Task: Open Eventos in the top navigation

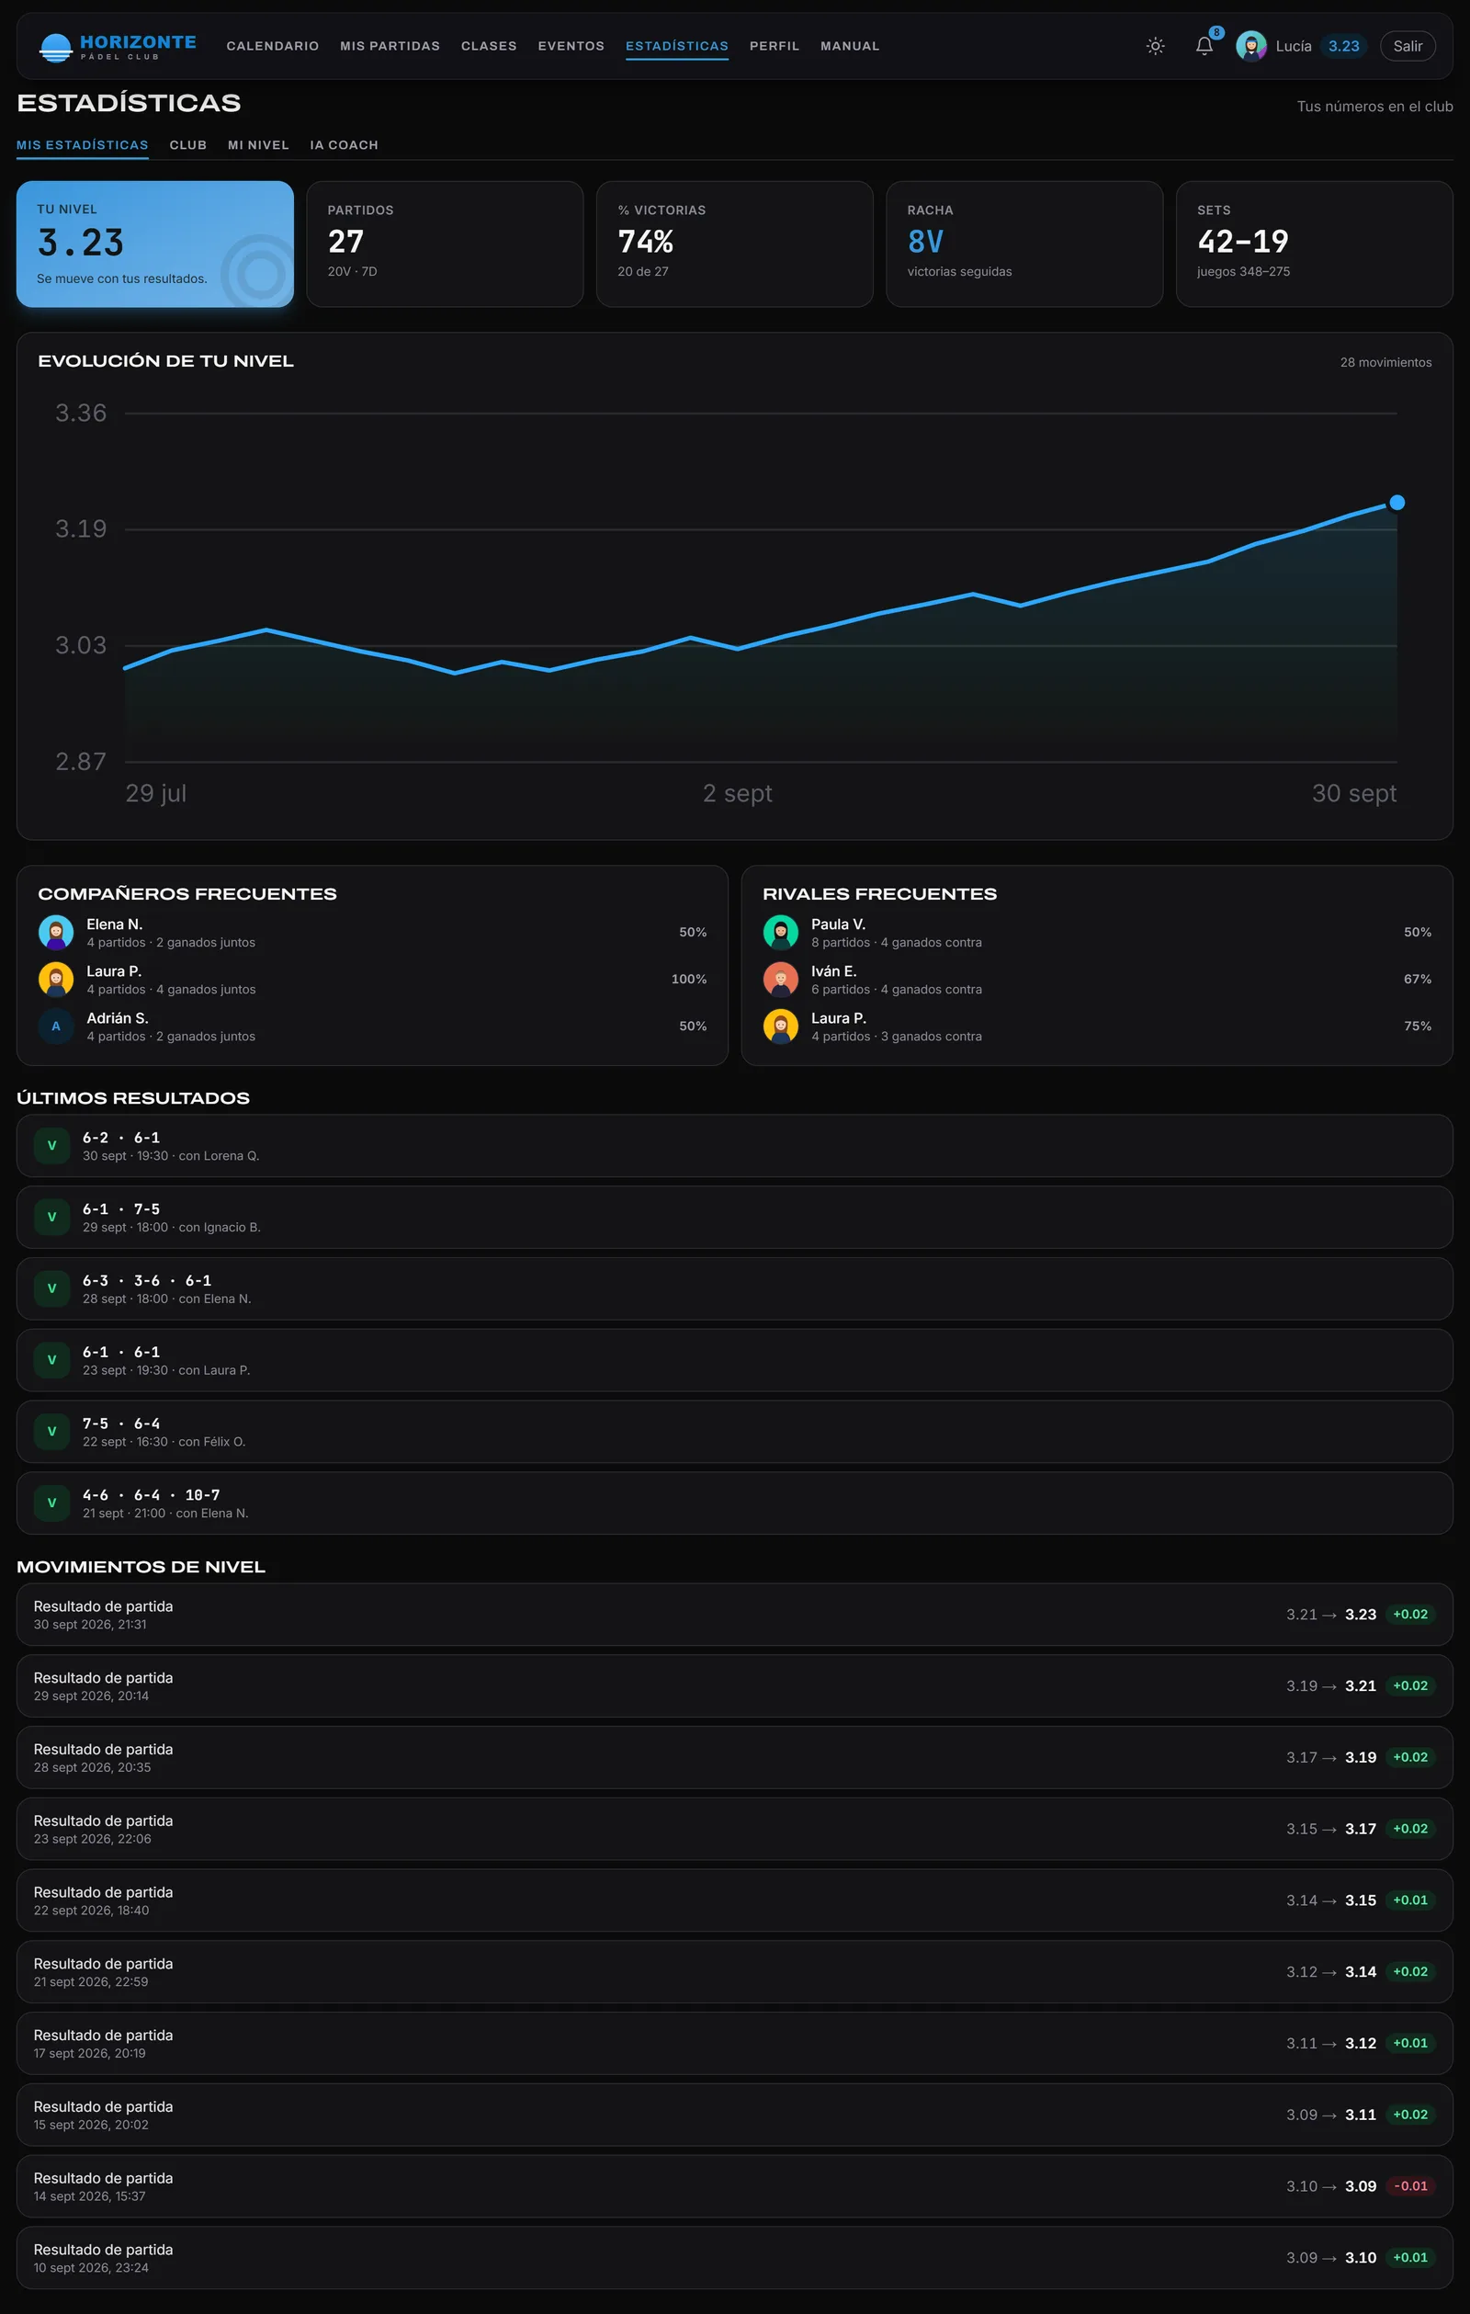Action: [x=571, y=46]
